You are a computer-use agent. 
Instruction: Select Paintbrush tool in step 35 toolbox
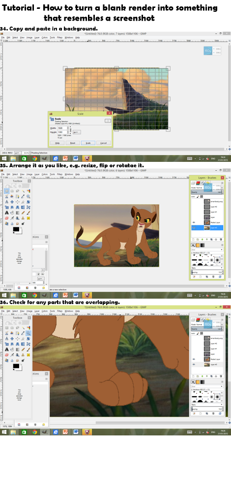28,213
